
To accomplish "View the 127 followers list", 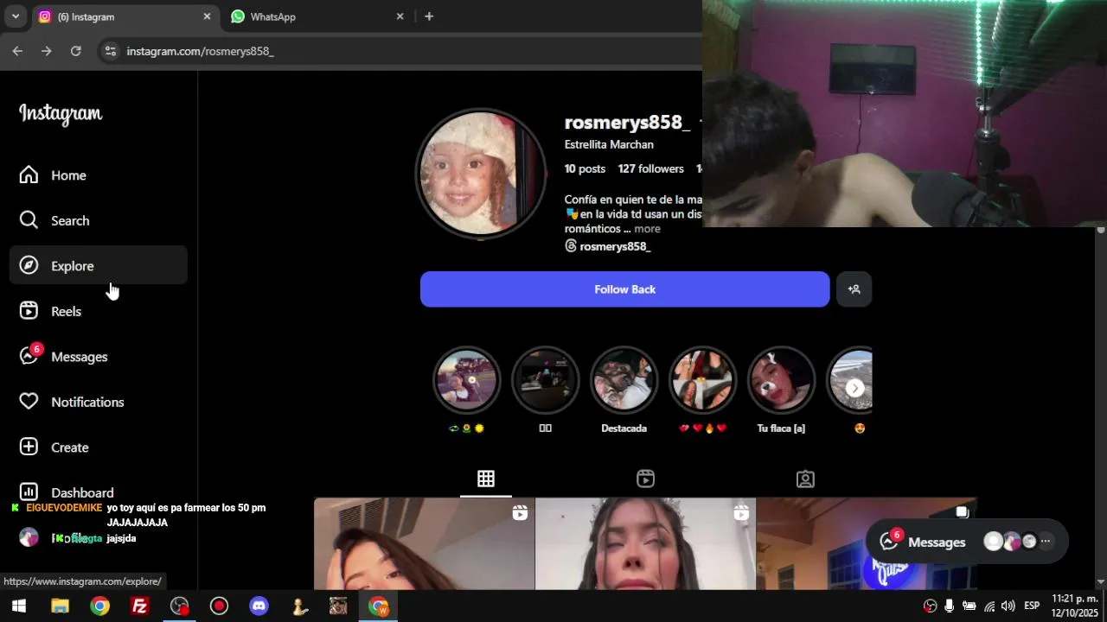I will [x=650, y=168].
